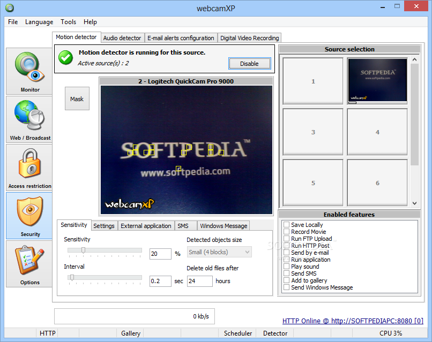
Task: Enable Send Windows Message checkbox
Action: click(287, 287)
